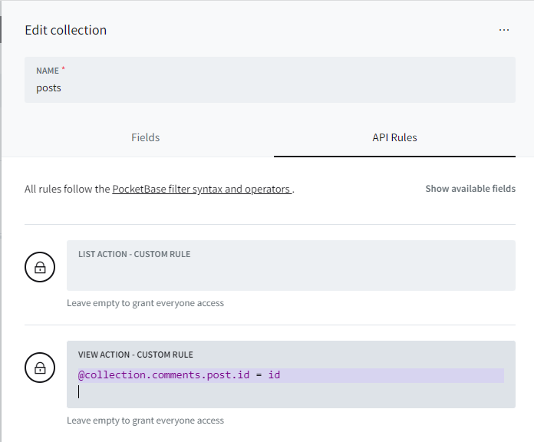This screenshot has height=442, width=534.
Task: Switch to the API Rules tab
Action: point(394,137)
